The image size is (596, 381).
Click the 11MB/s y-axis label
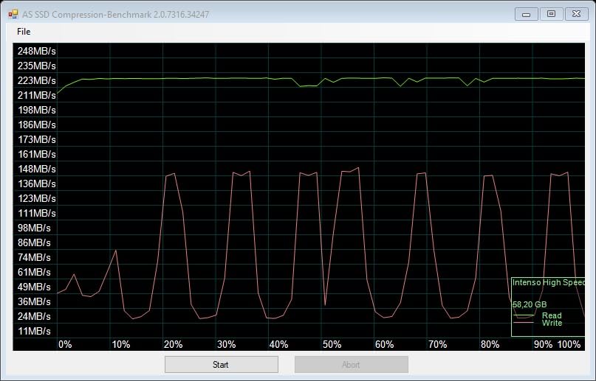coord(33,331)
